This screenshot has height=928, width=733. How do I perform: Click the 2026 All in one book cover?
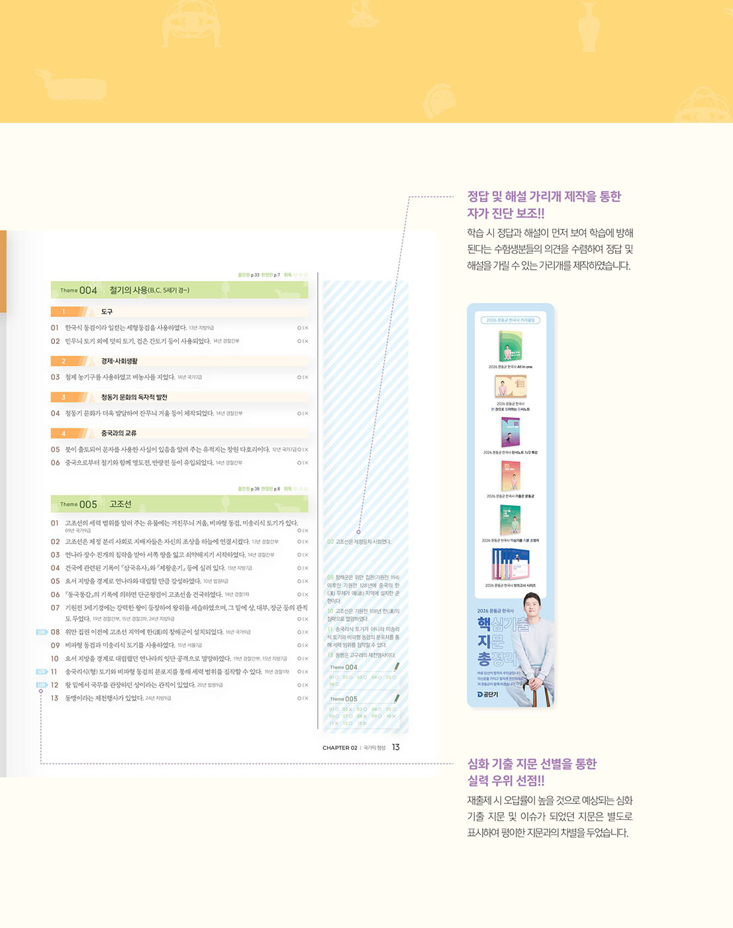coord(510,345)
